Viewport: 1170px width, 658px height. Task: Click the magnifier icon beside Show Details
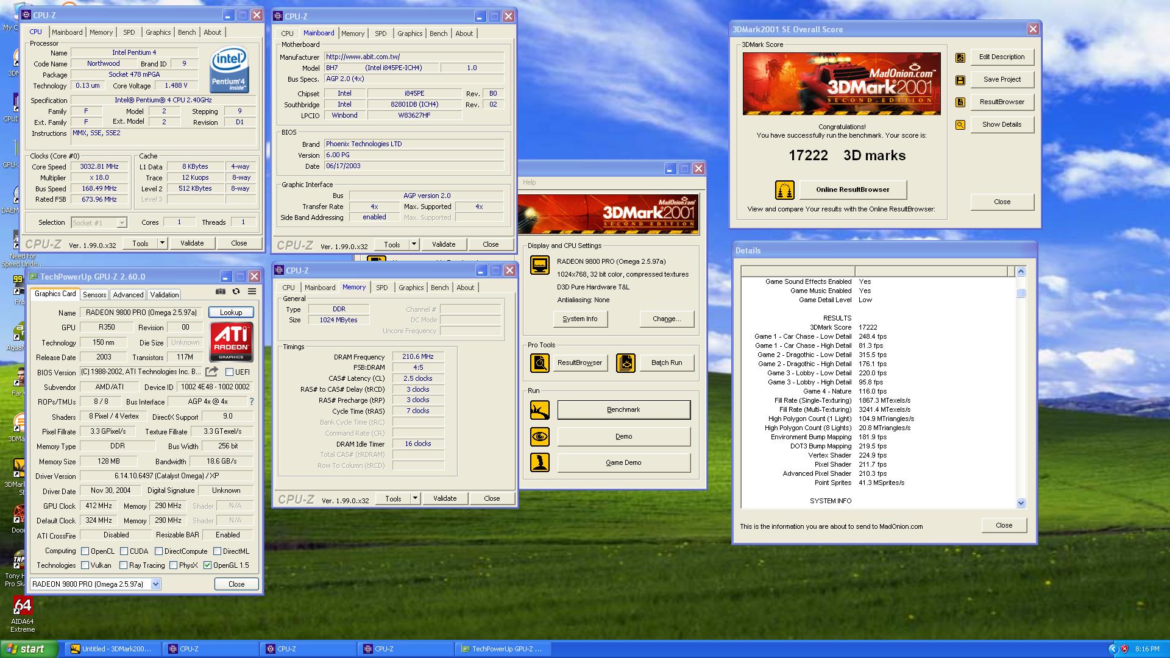click(960, 125)
